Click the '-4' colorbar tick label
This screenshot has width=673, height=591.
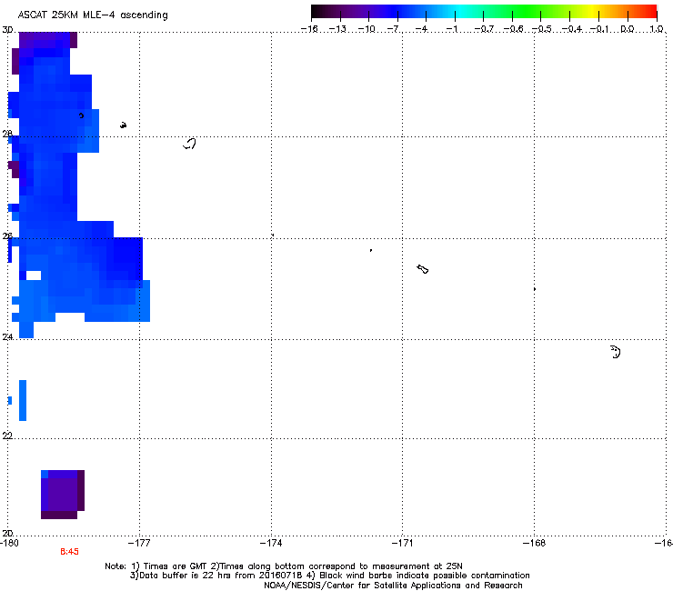(x=421, y=29)
